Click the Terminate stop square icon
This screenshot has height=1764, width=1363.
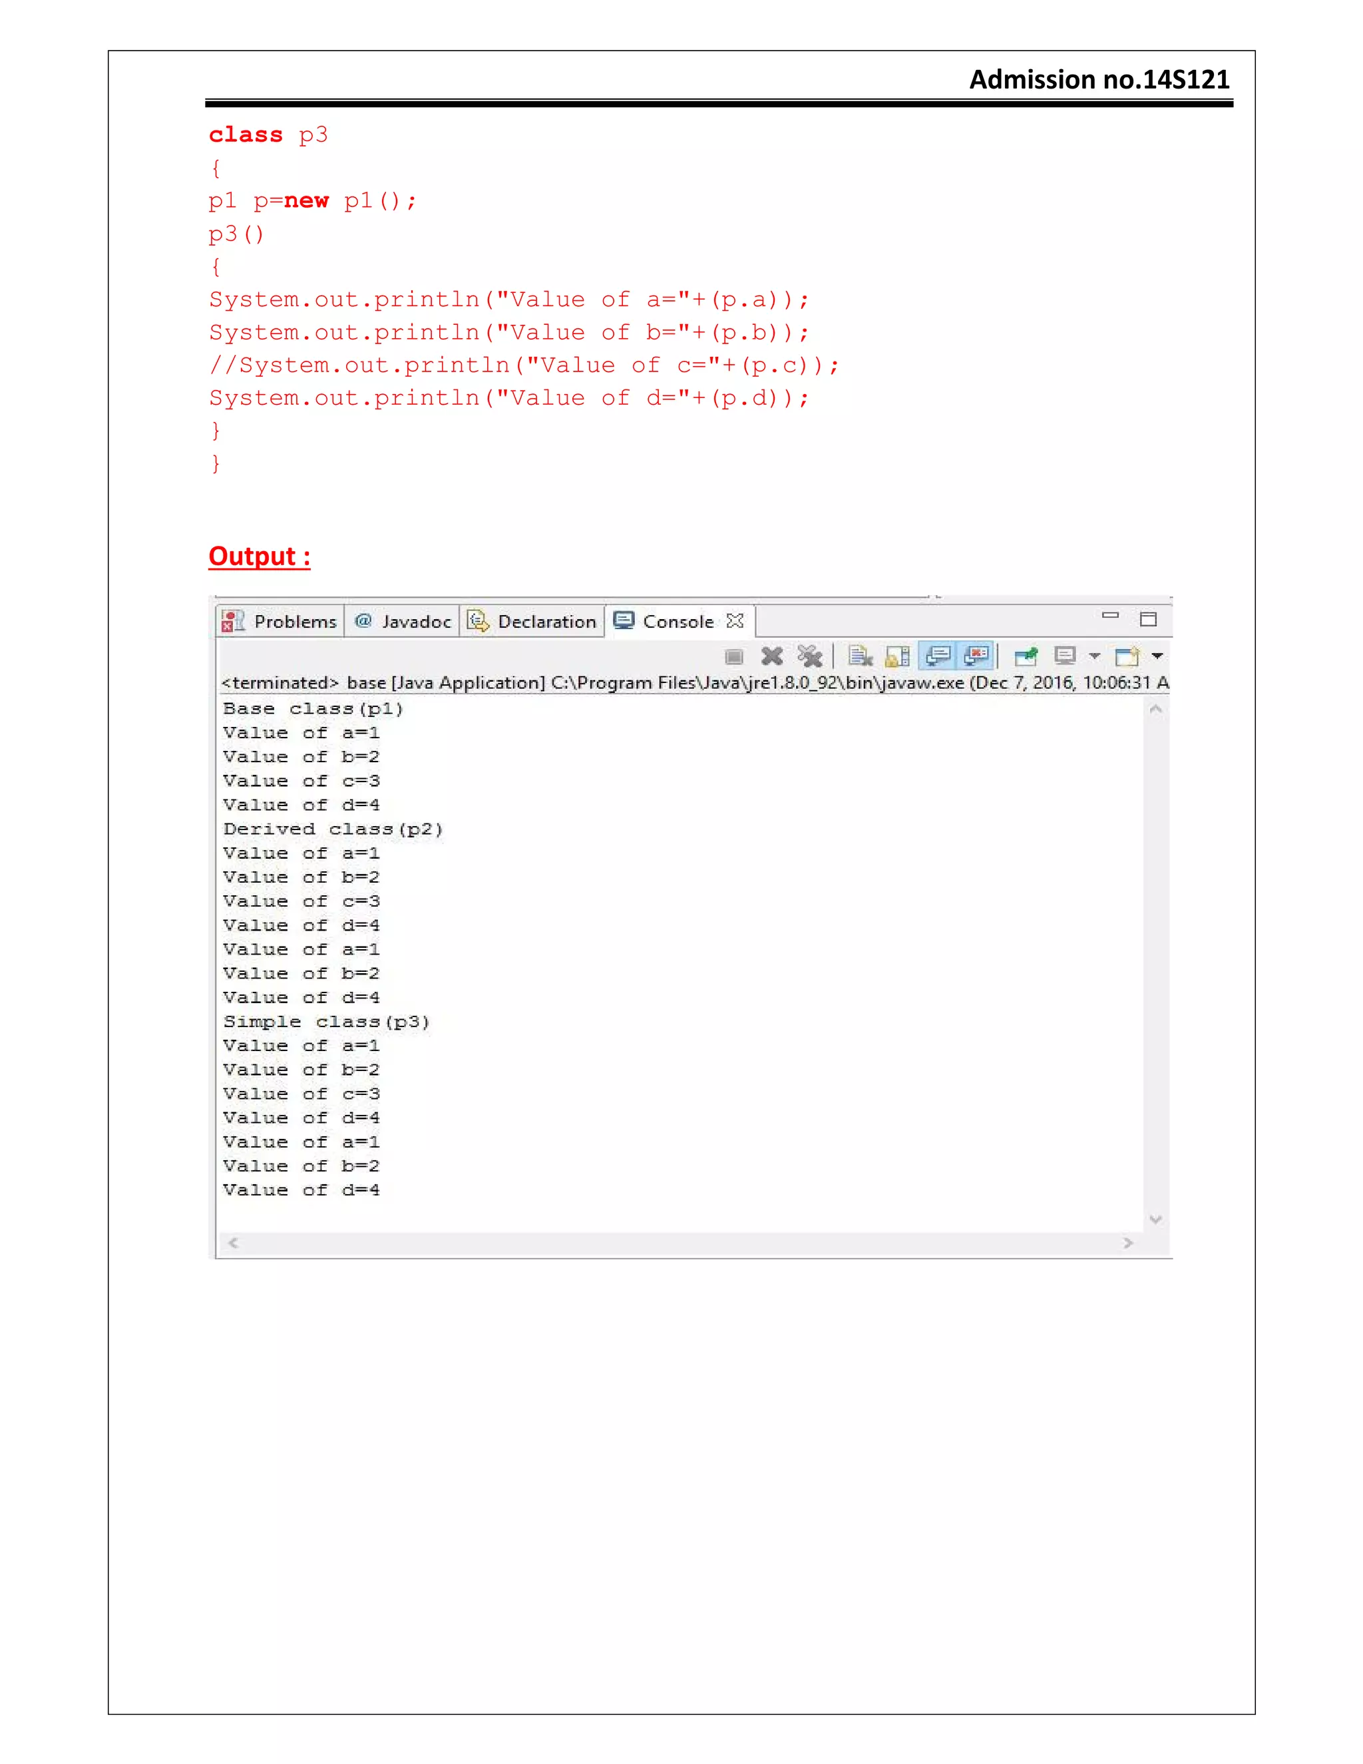(x=733, y=656)
